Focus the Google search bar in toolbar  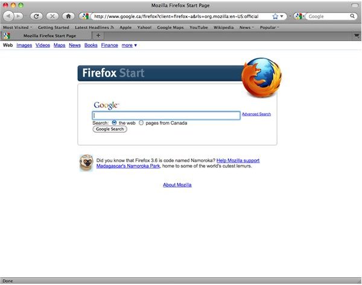329,16
